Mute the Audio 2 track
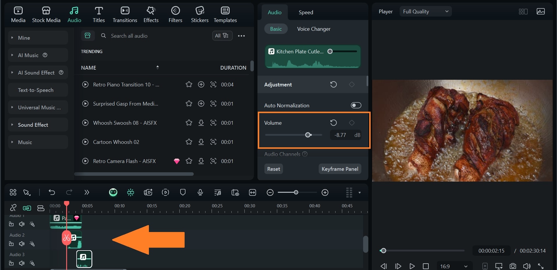The height and width of the screenshot is (270, 557). (x=22, y=244)
